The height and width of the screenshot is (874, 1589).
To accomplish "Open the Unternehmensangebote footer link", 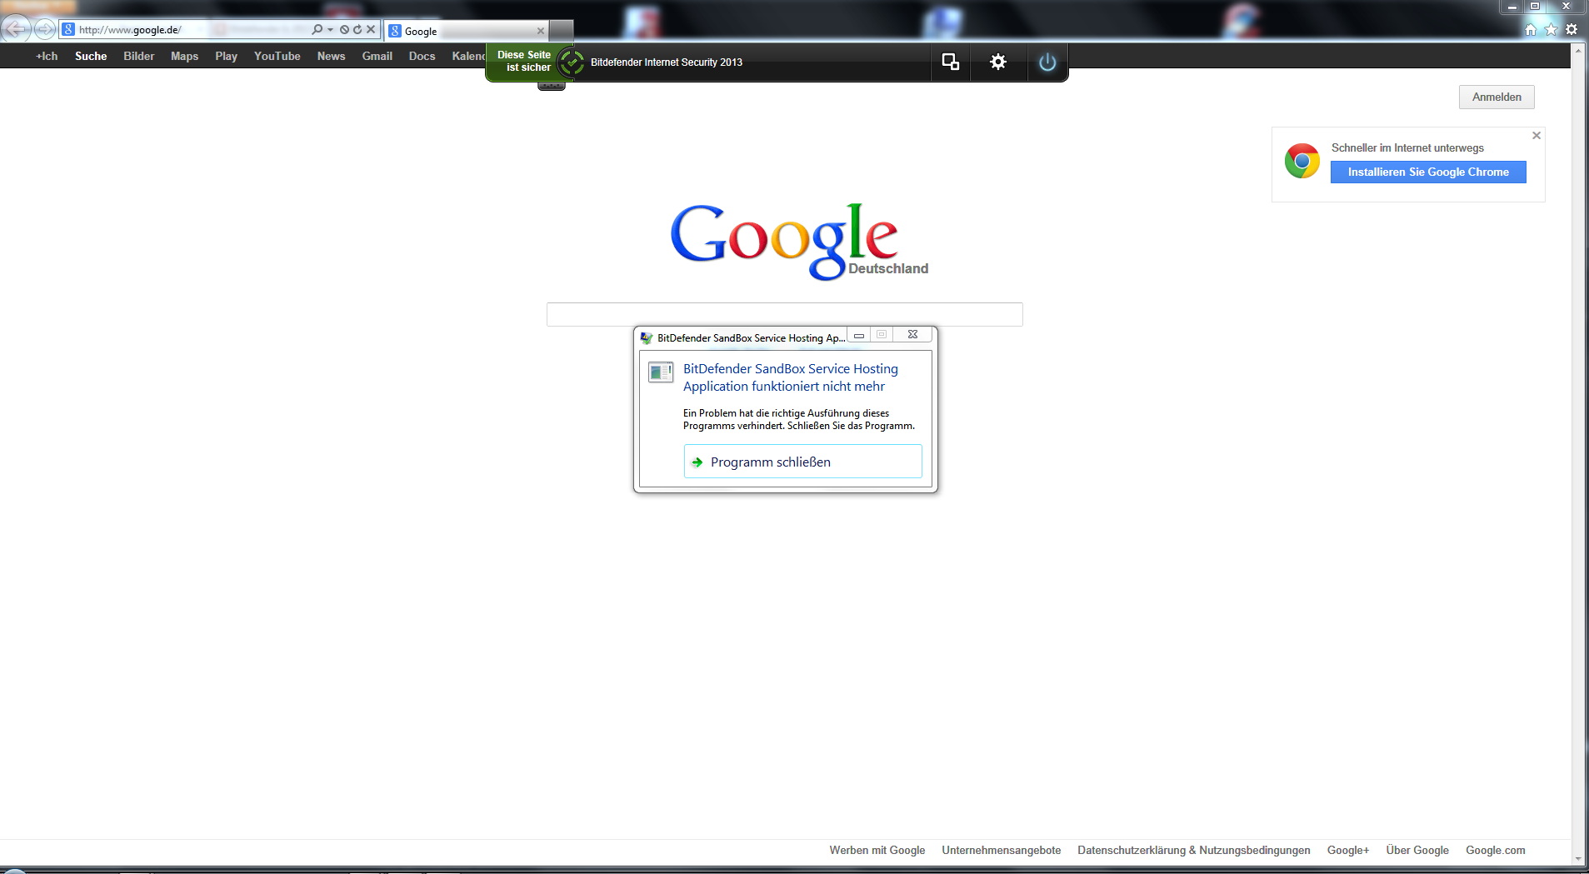I will [x=1002, y=850].
